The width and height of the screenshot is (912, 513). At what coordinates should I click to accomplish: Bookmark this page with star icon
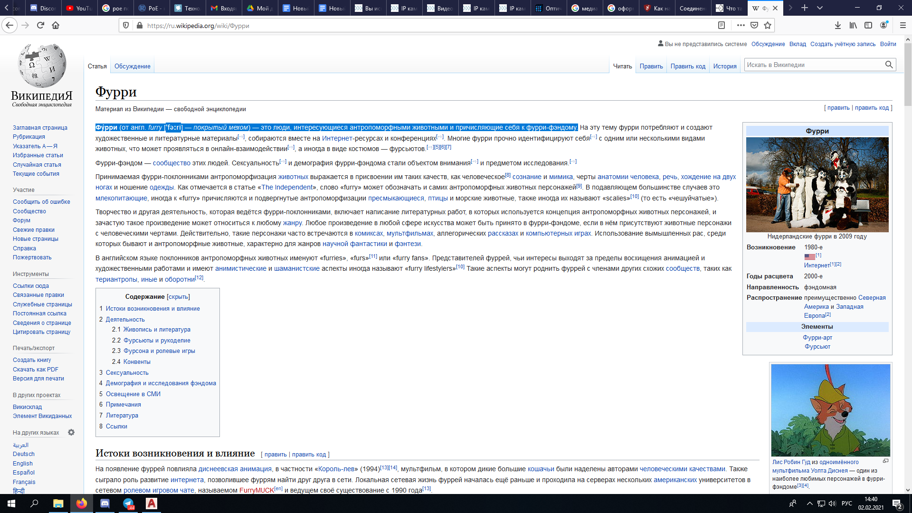[768, 25]
